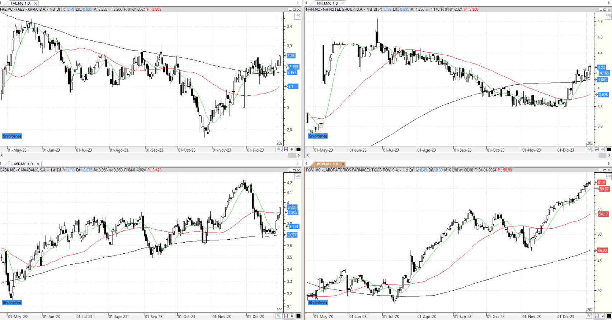Save ROVI.MC chart with floppy icon

pyautogui.click(x=597, y=316)
